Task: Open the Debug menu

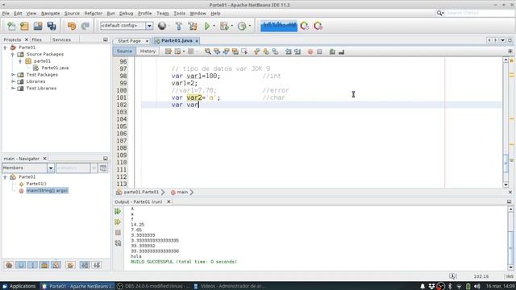Action: [x=126, y=14]
